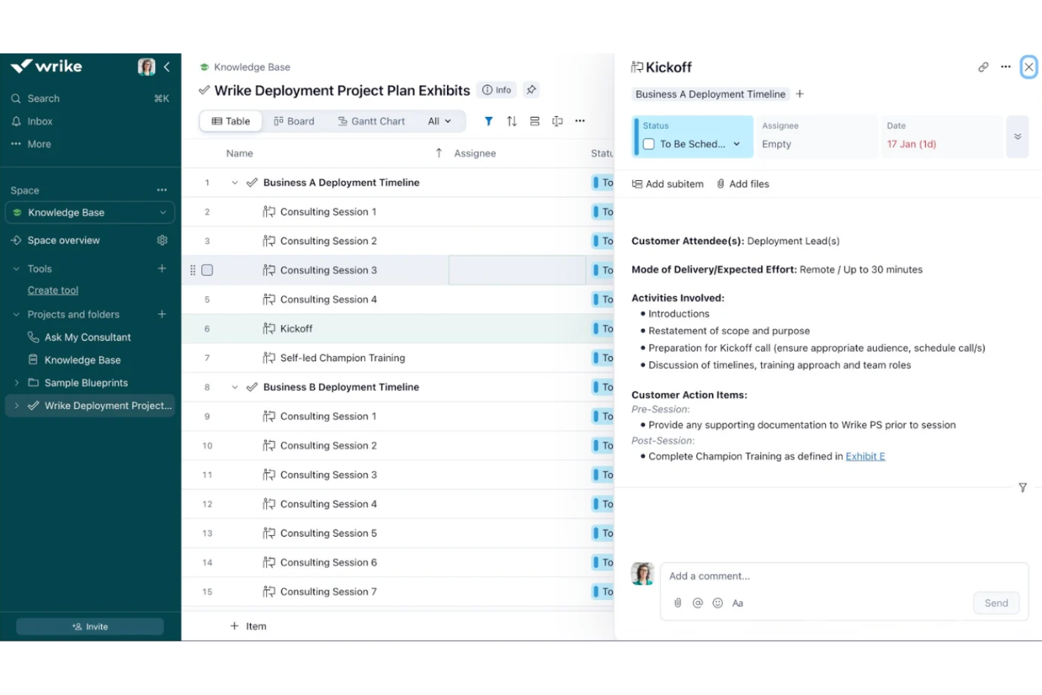
Task: Copy the Kickoff task link
Action: 984,67
